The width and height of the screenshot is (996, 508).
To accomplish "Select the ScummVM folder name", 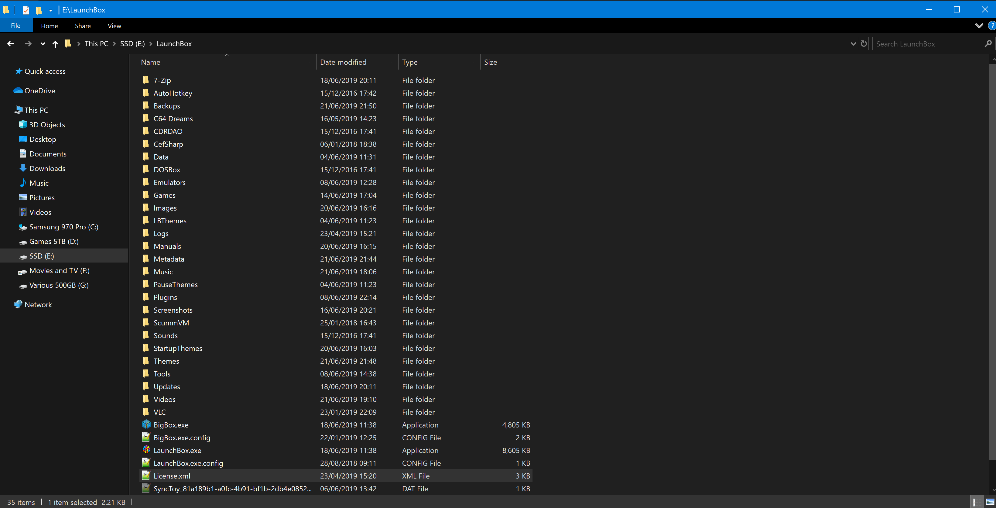I will tap(171, 322).
